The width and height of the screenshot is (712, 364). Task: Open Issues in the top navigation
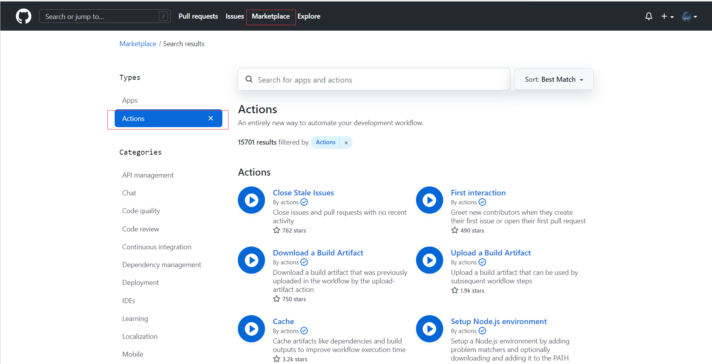coord(235,16)
